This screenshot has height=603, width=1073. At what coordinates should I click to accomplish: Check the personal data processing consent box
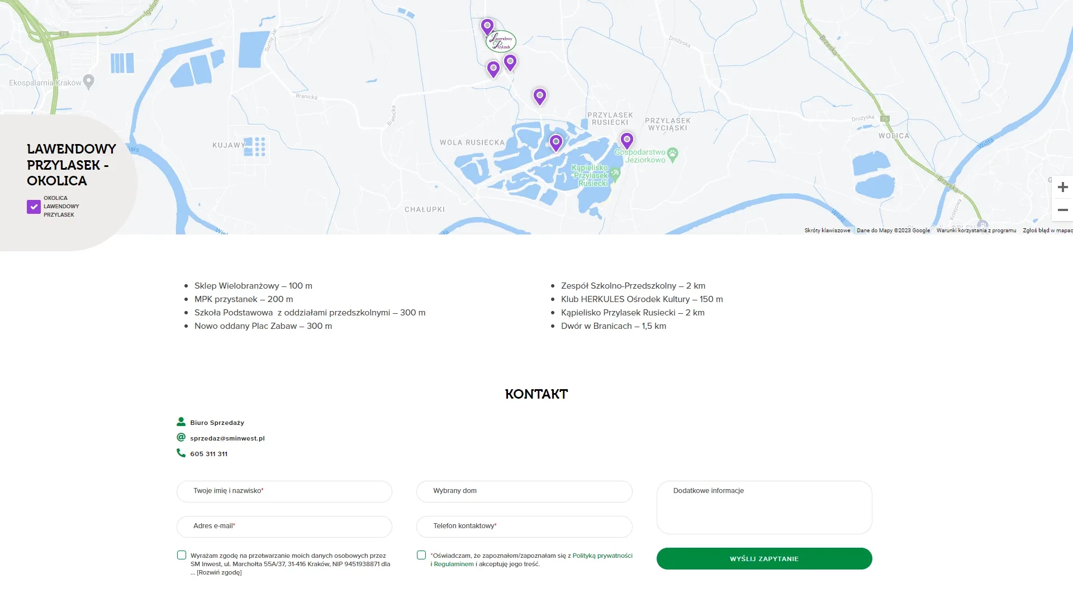click(182, 555)
